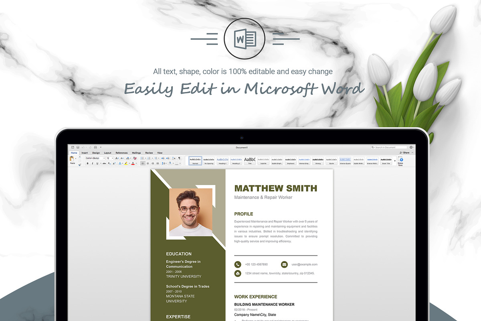Switch to the Layout ribbon tab
This screenshot has width=481, height=321.
(x=108, y=153)
